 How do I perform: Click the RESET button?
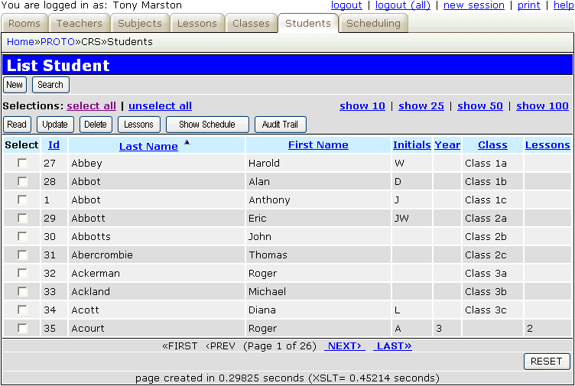coord(546,361)
